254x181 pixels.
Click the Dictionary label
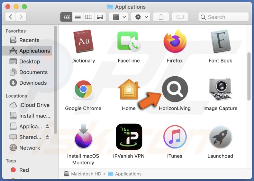pos(83,61)
